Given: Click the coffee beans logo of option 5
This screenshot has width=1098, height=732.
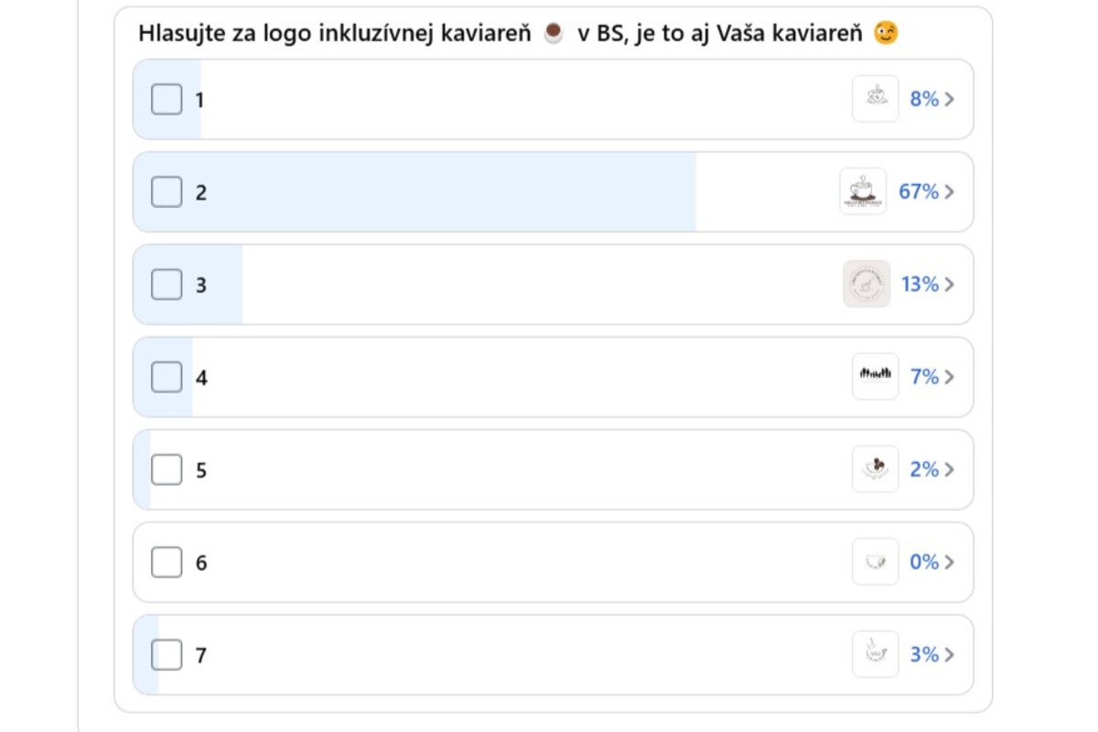Looking at the screenshot, I should (875, 469).
